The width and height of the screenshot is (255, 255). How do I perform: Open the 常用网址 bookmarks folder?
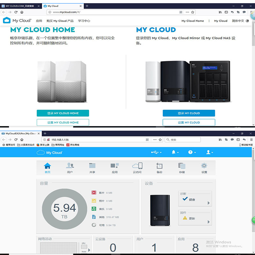click(58, 145)
